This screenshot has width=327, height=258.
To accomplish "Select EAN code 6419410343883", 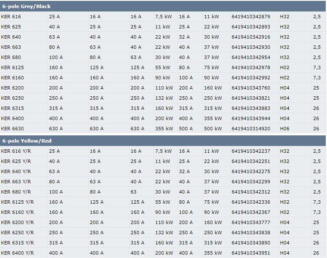I will pos(251,108).
